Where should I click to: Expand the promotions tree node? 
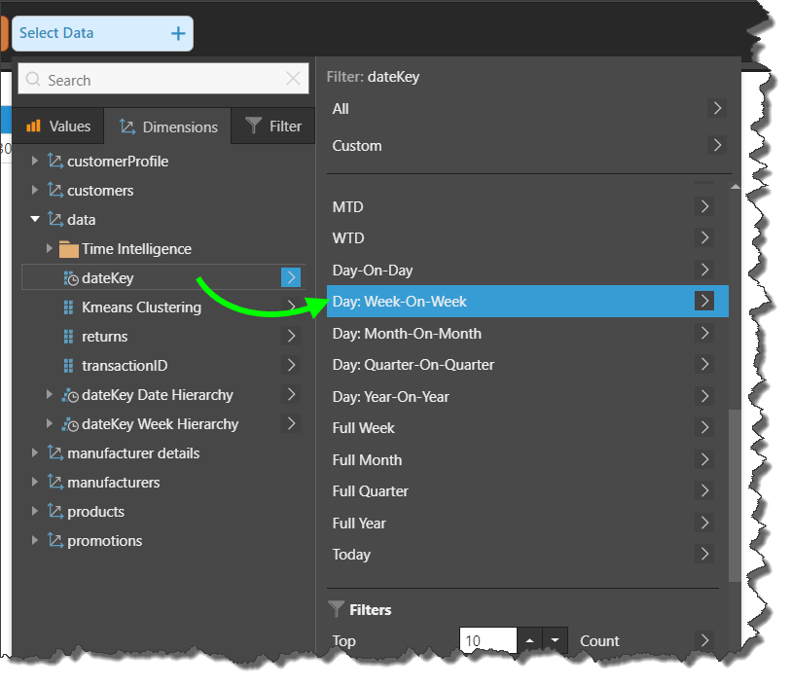pos(35,541)
